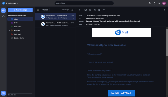Delete the open message with the trash icon
The width and height of the screenshot is (168, 97).
90,10
